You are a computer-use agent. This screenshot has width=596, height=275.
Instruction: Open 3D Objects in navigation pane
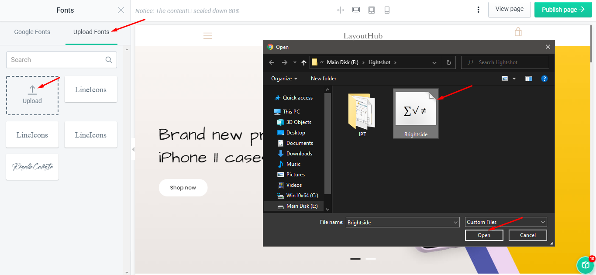294,122
